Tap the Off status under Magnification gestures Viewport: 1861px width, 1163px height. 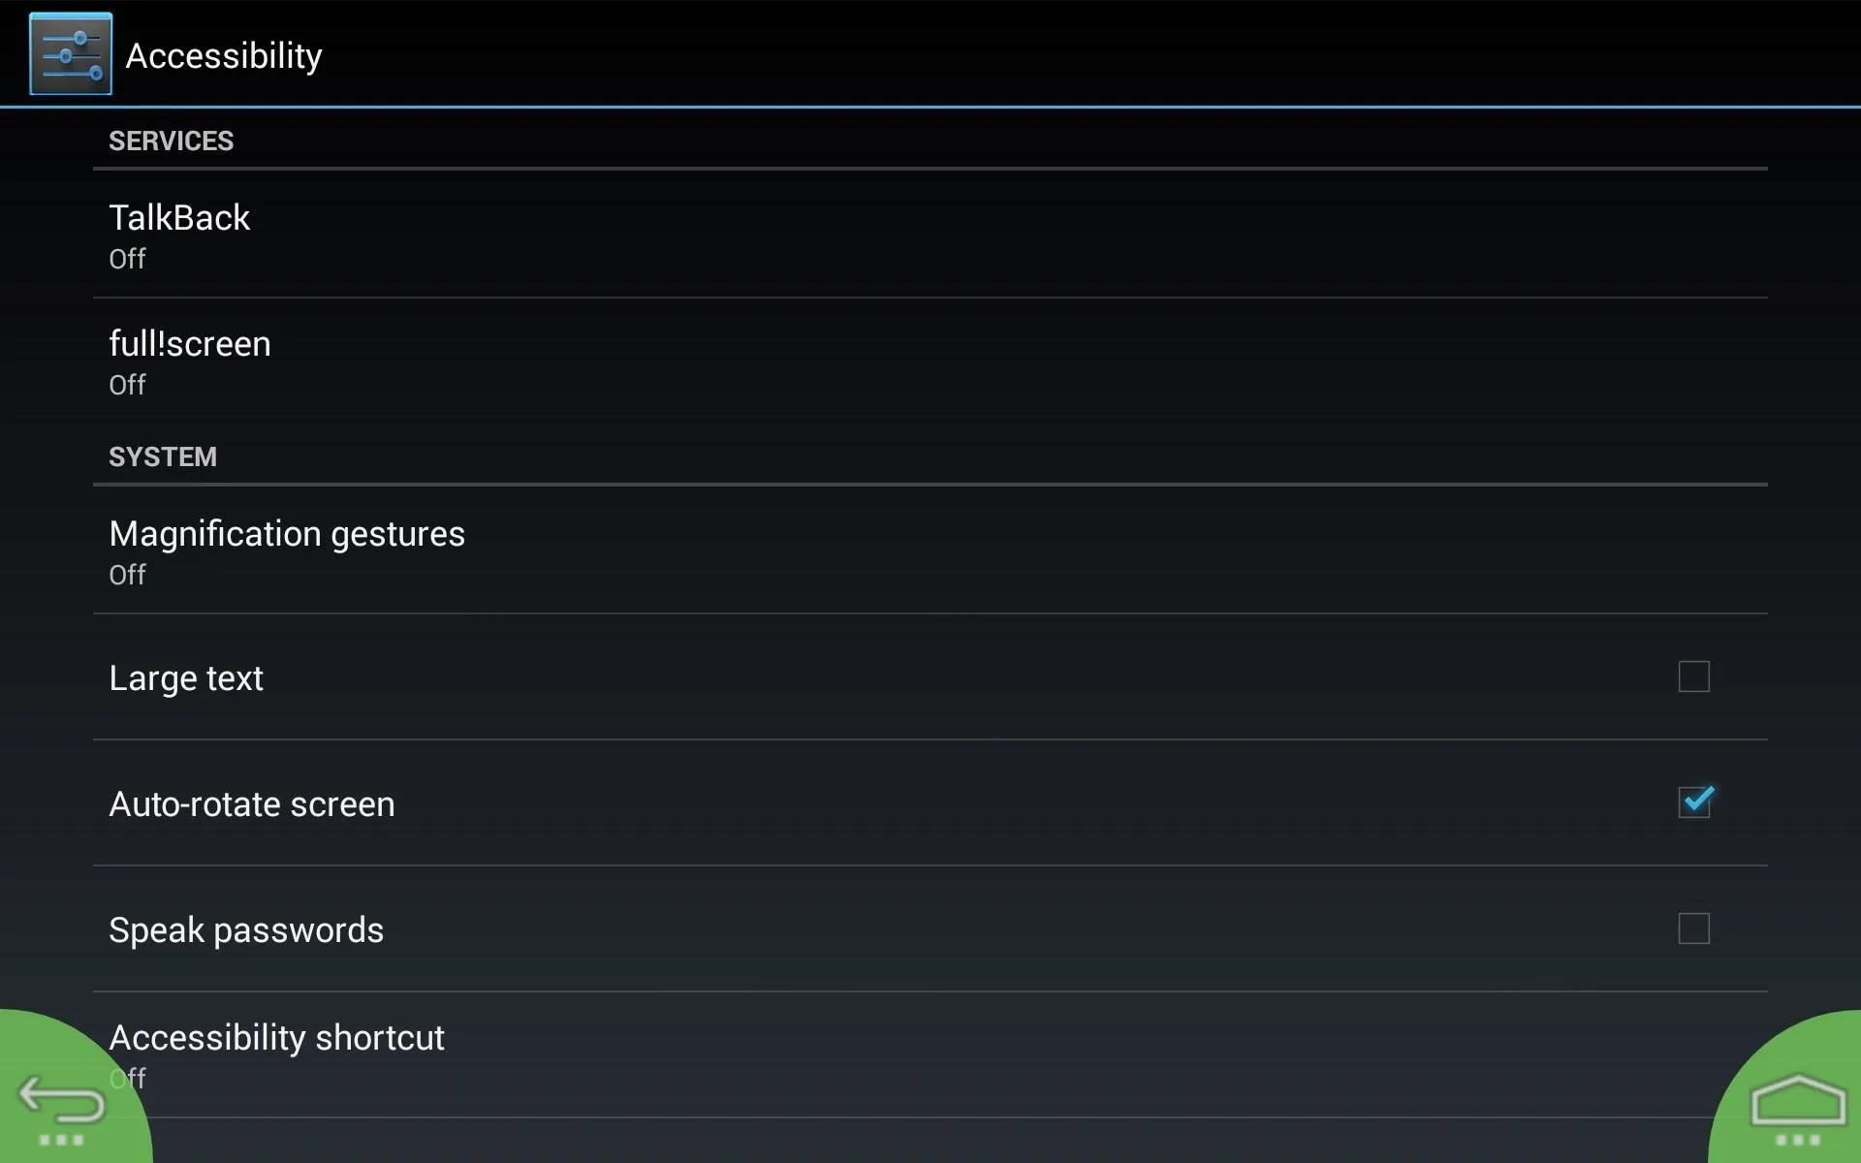[127, 575]
